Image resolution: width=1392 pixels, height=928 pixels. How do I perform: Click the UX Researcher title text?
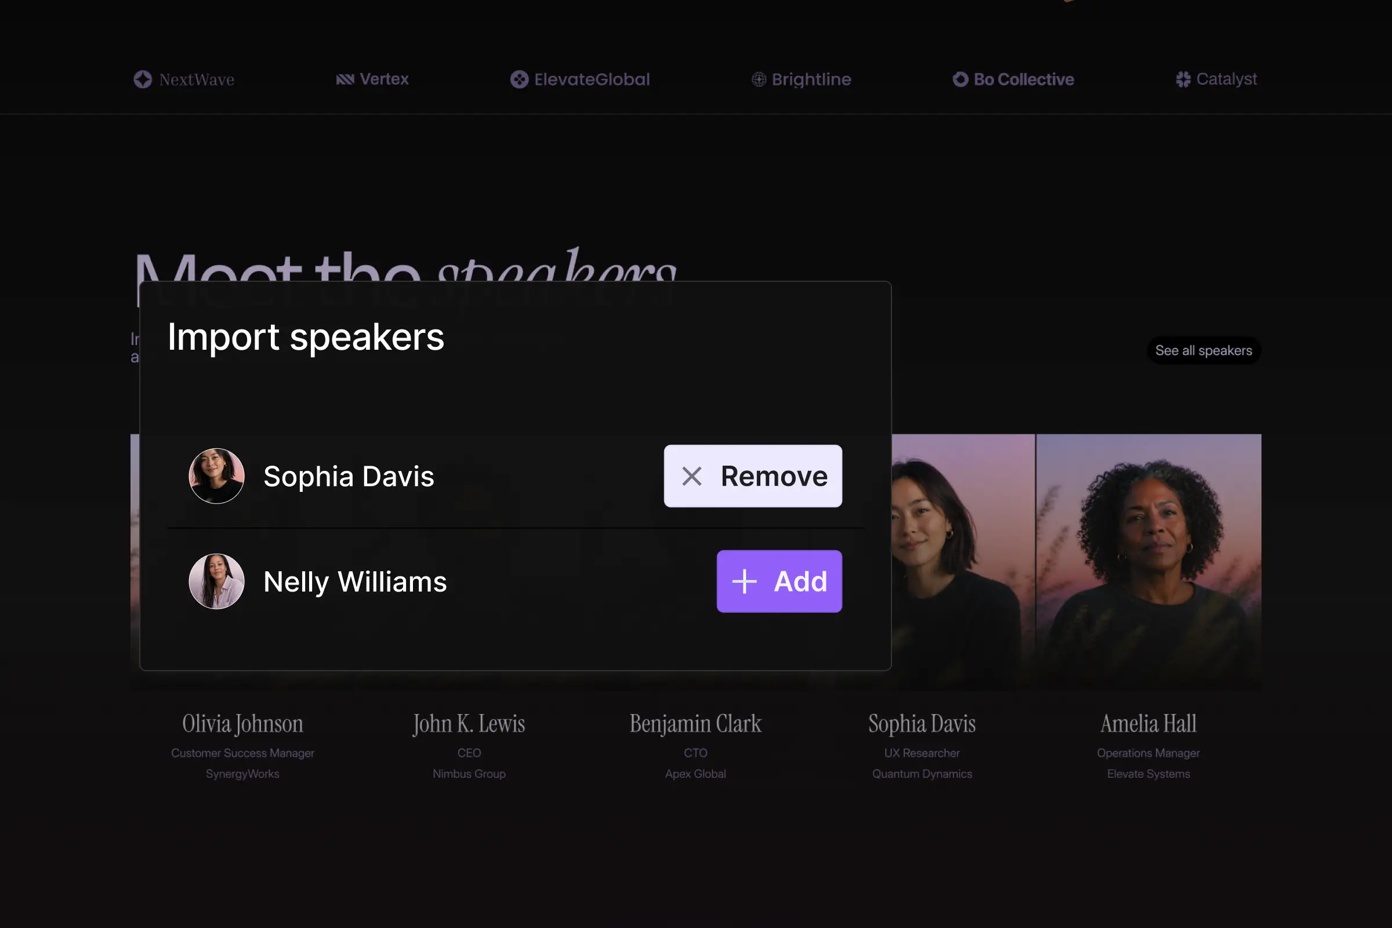(922, 753)
